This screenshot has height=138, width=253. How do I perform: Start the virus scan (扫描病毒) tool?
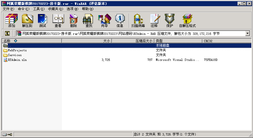tap(138, 20)
